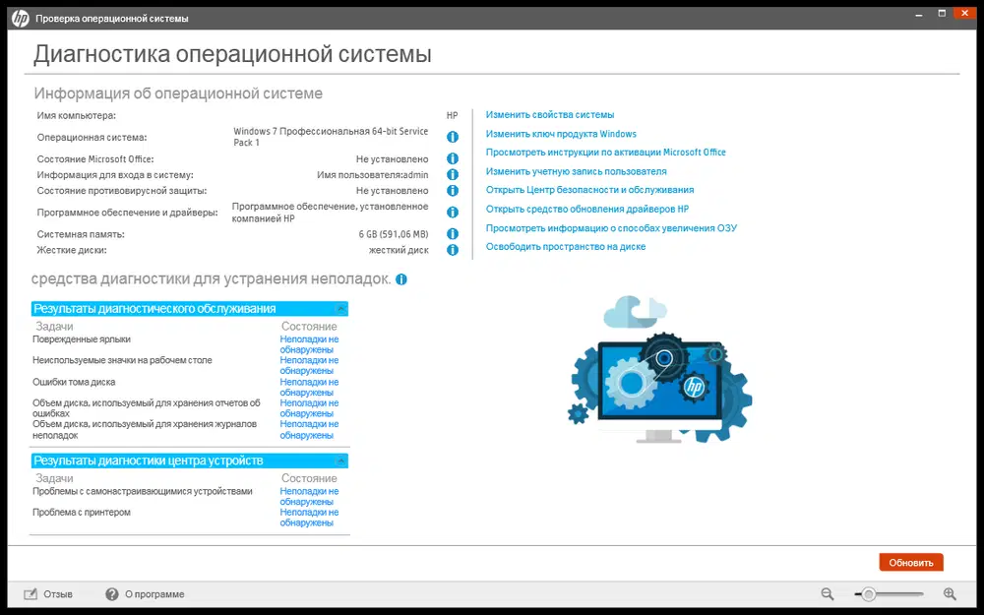984x615 pixels.
Task: Click status for disk space used by отчетов об ошибках
Action: (x=309, y=408)
